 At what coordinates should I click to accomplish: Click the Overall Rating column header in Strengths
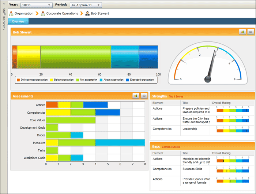point(221,103)
